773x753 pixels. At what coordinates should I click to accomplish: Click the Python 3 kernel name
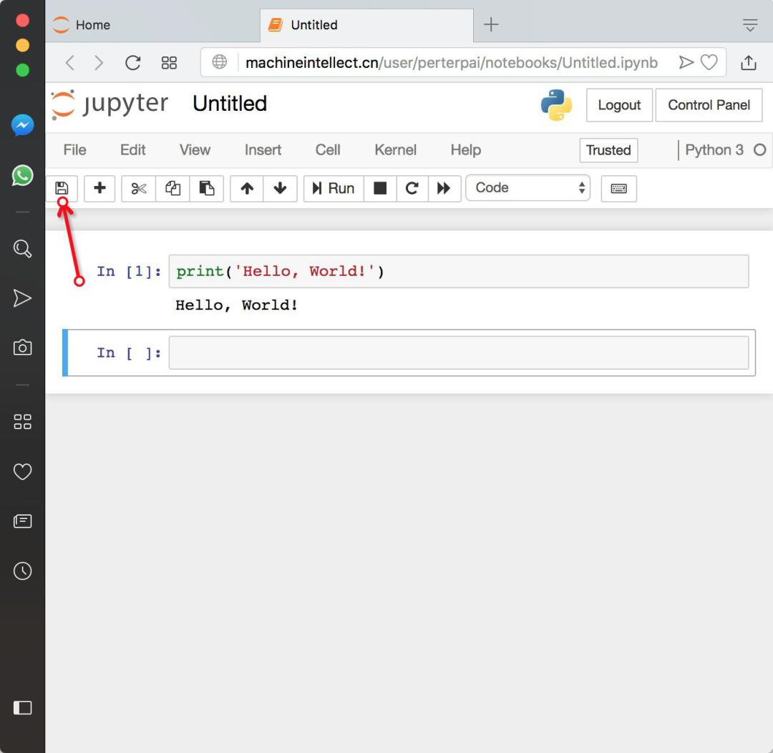(714, 149)
